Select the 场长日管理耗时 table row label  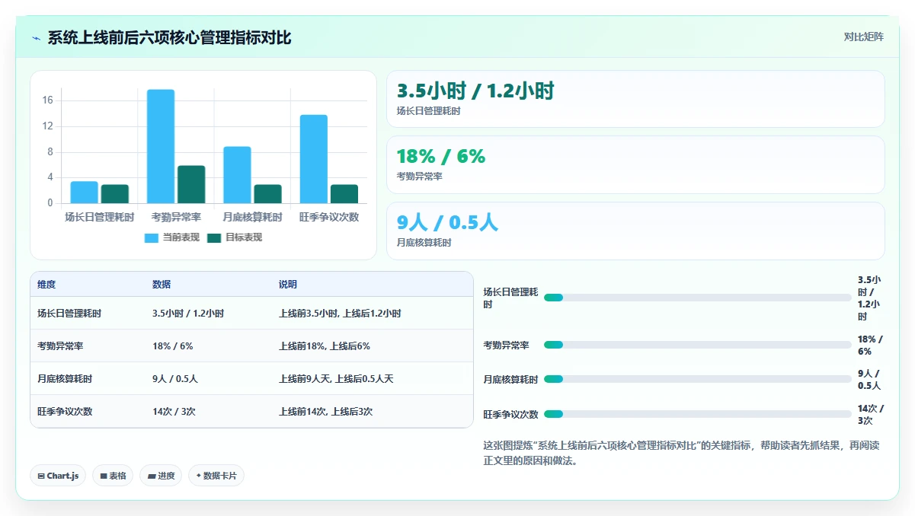69,314
